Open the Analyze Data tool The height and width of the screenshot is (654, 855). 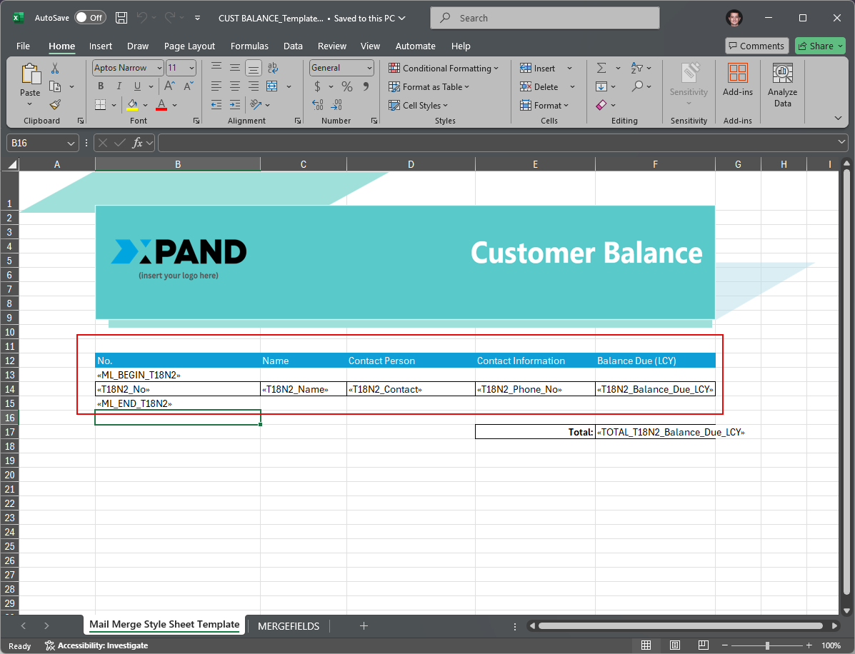click(x=782, y=85)
